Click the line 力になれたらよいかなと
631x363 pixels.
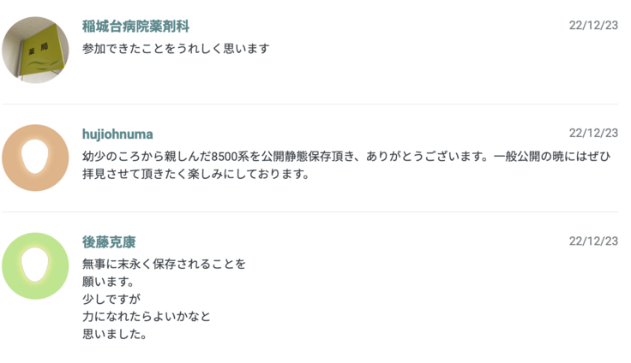click(x=147, y=317)
